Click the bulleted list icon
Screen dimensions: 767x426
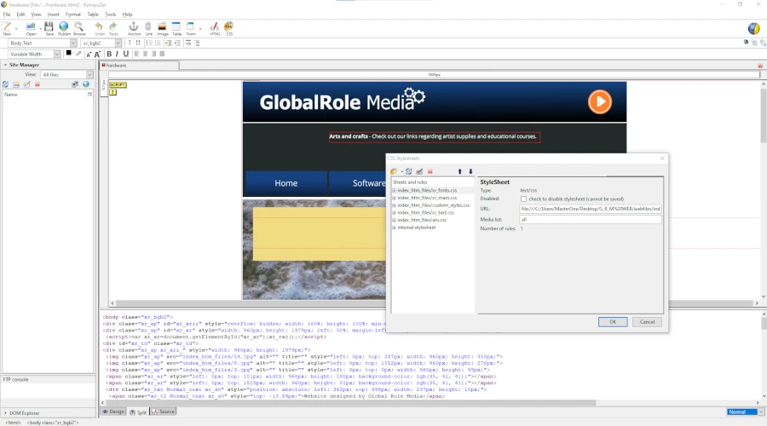158,43
